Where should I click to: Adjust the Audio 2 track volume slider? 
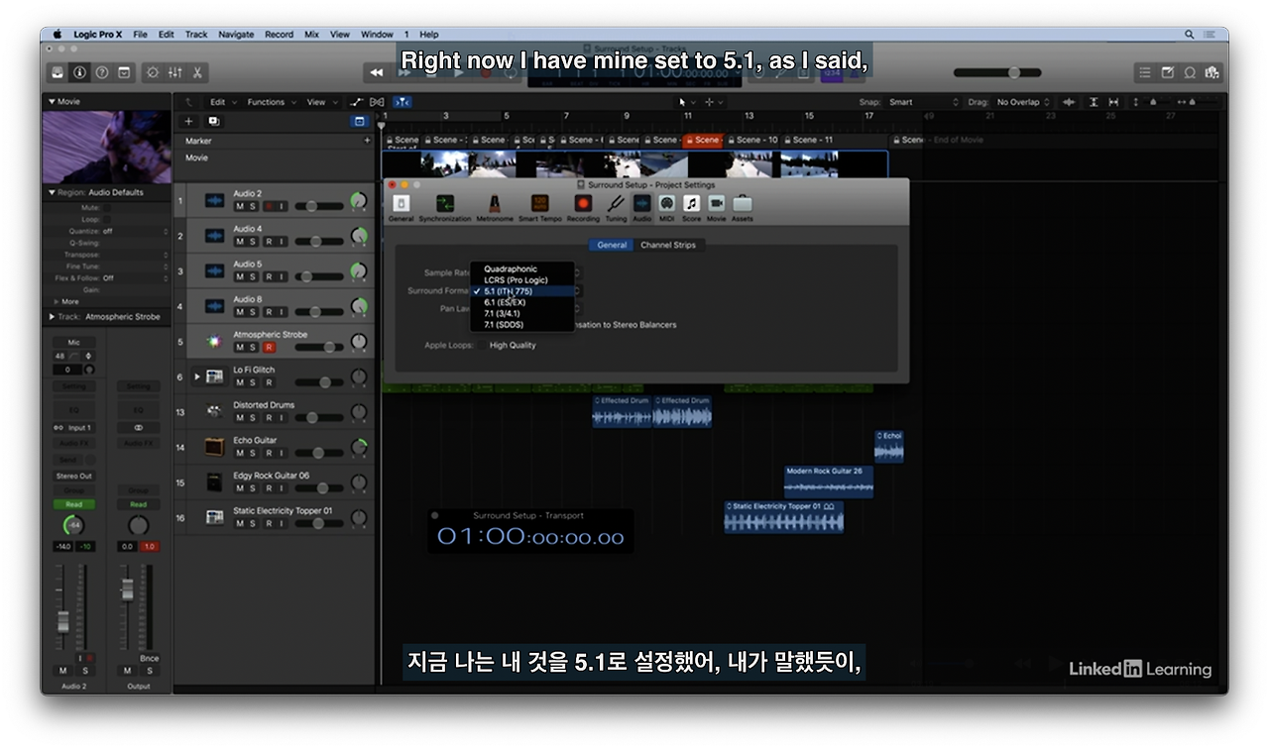click(319, 206)
